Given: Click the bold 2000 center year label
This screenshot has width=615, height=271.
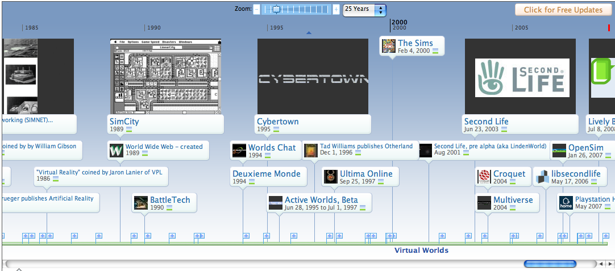Looking at the screenshot, I should (x=400, y=22).
